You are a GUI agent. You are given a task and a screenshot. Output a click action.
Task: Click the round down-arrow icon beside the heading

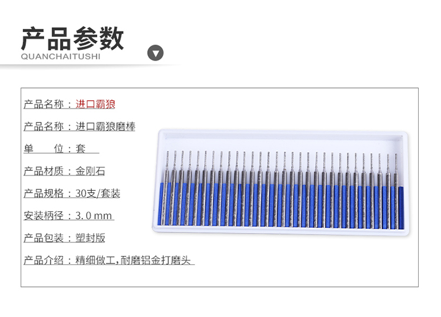pyautogui.click(x=155, y=53)
